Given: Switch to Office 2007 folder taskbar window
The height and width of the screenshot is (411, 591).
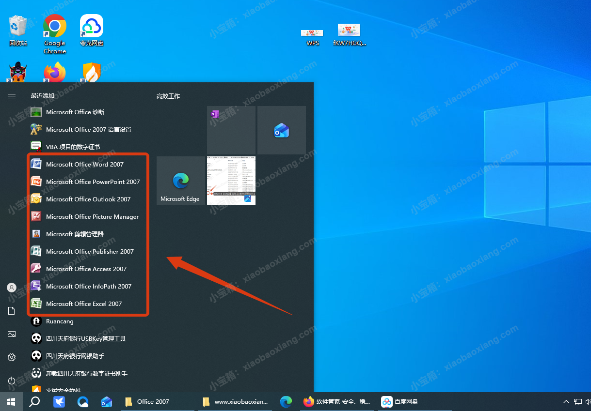Looking at the screenshot, I should 147,402.
